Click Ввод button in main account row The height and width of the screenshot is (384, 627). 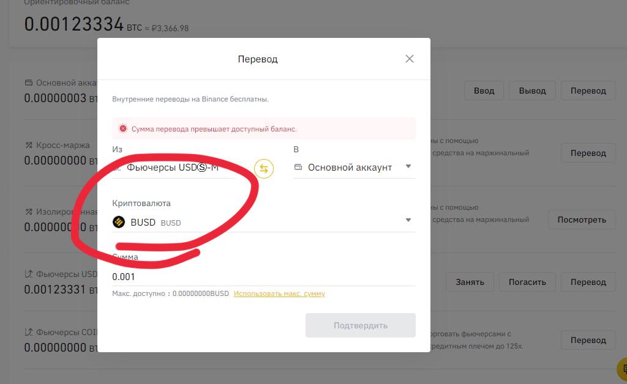pos(484,90)
